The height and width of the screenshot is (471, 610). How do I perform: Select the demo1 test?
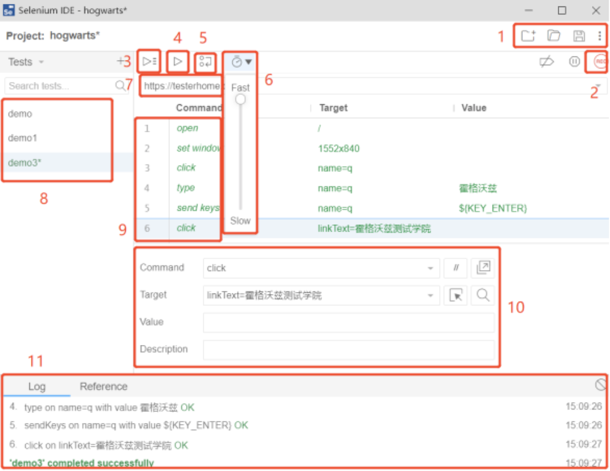pyautogui.click(x=23, y=138)
